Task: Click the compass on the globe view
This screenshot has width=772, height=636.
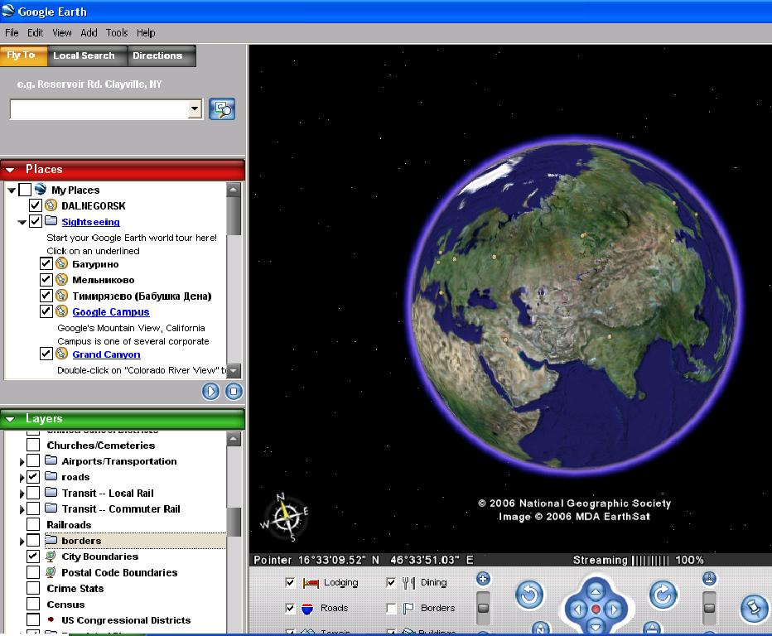Action: 285,516
